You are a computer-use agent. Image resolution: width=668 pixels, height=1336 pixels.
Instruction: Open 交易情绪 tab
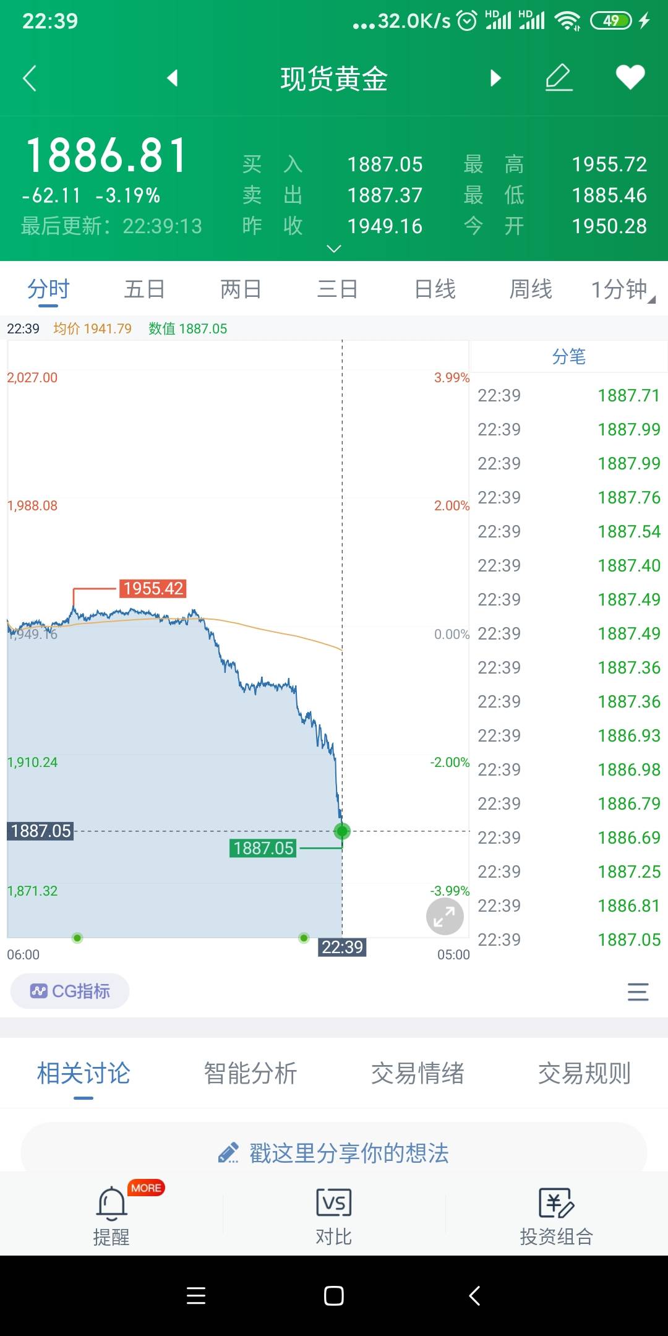click(417, 1074)
